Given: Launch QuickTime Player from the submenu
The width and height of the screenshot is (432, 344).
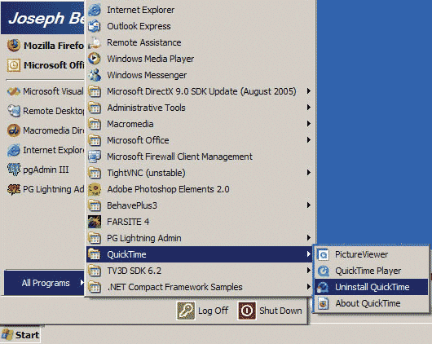Looking at the screenshot, I should click(x=372, y=271).
